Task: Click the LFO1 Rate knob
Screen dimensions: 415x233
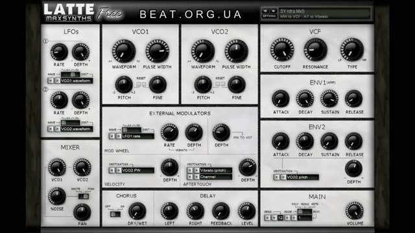Action: (59, 52)
